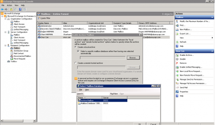Collapse the Mailbox section in Actions pane
This screenshot has width=215, height=125.
[x=212, y=17]
